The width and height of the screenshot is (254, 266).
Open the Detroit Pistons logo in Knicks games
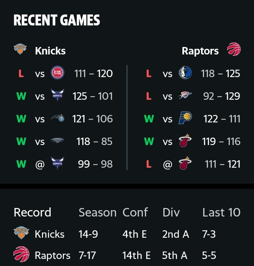tap(58, 73)
